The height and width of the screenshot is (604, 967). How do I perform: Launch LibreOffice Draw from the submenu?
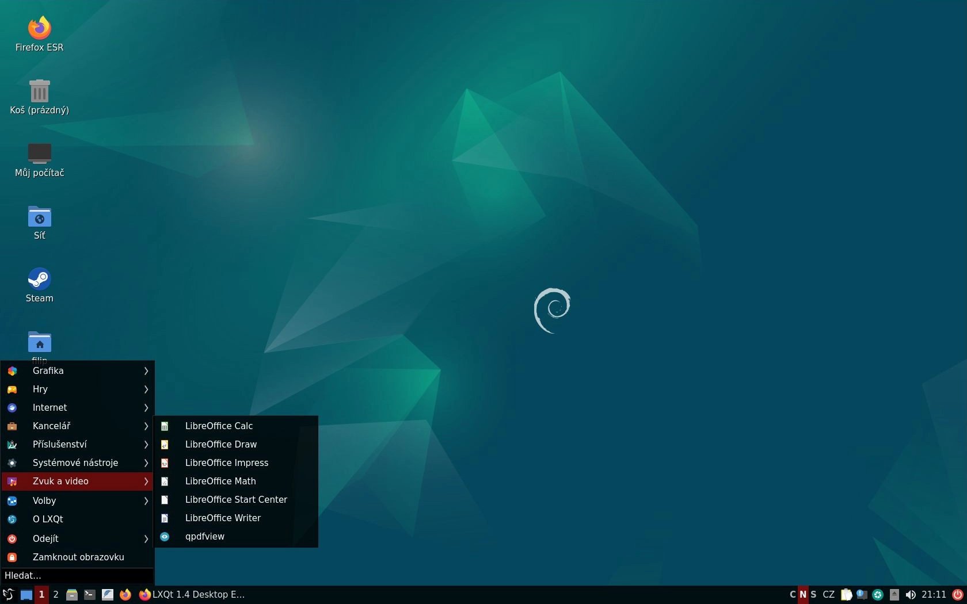point(236,445)
